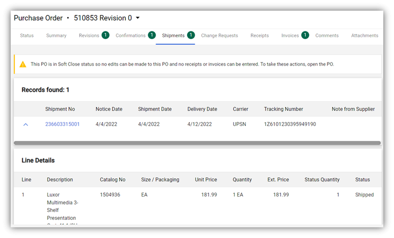Click the Shipments count badge
Screen dimensions: 394x238
point(191,35)
